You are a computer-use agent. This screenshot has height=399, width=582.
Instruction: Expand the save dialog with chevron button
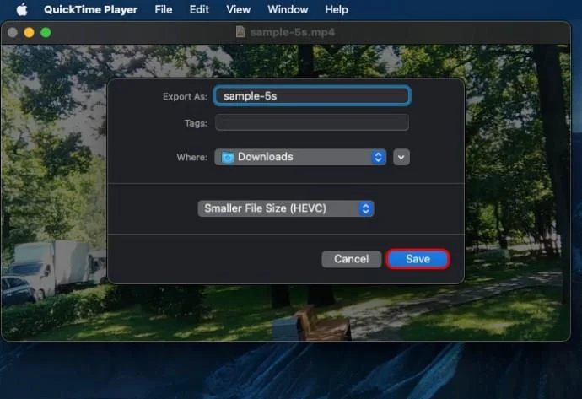point(401,157)
